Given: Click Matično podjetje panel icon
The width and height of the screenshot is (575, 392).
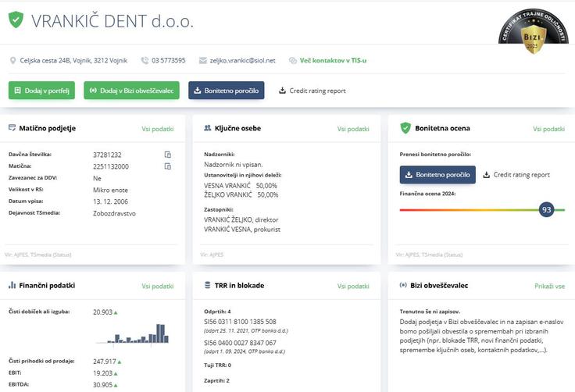Looking at the screenshot, I should [12, 128].
